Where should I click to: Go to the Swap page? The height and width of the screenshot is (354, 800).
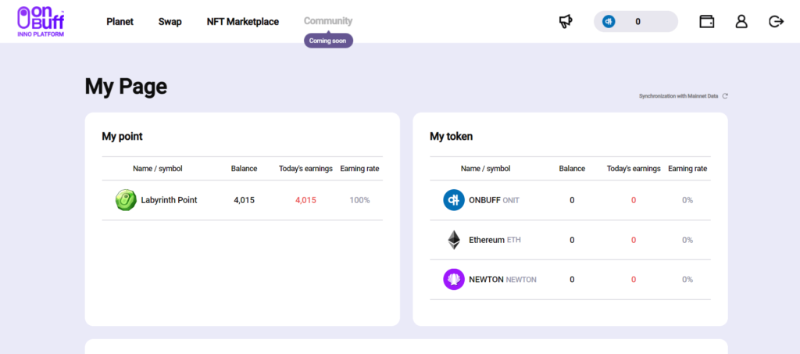170,22
